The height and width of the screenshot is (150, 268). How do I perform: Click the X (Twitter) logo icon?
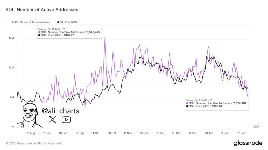click(52, 120)
